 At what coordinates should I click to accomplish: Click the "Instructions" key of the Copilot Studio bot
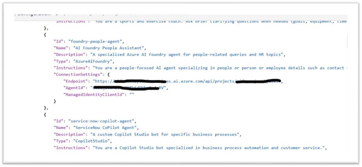click(x=71, y=148)
